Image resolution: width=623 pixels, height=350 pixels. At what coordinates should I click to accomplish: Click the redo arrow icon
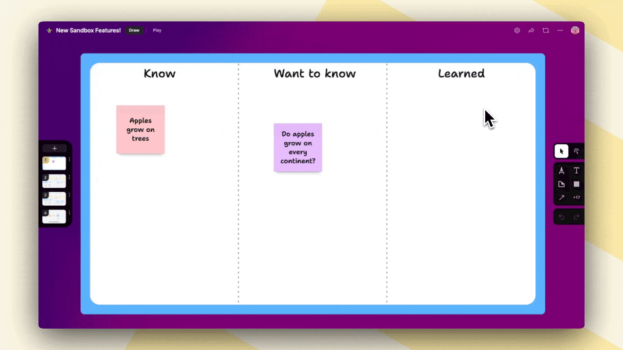(x=576, y=216)
